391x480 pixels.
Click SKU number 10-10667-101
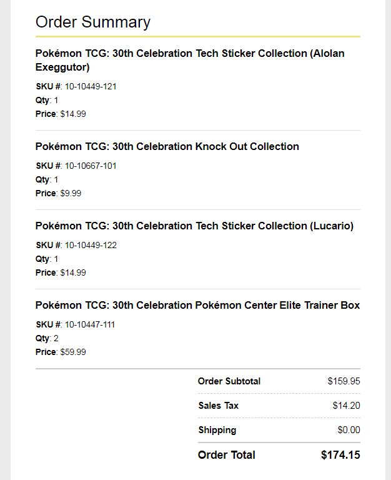tap(91, 166)
